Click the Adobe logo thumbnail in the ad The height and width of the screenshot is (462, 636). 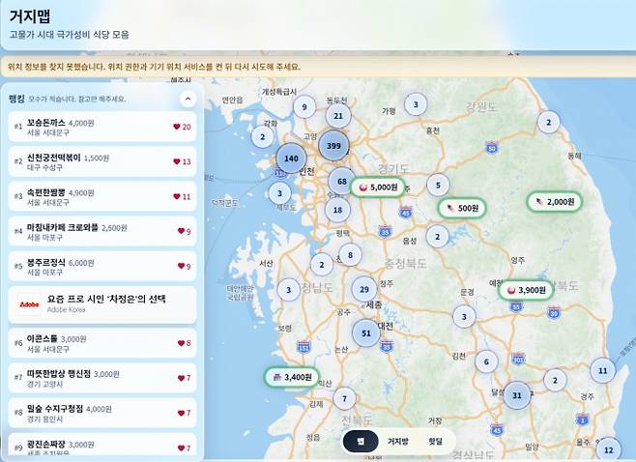point(29,304)
